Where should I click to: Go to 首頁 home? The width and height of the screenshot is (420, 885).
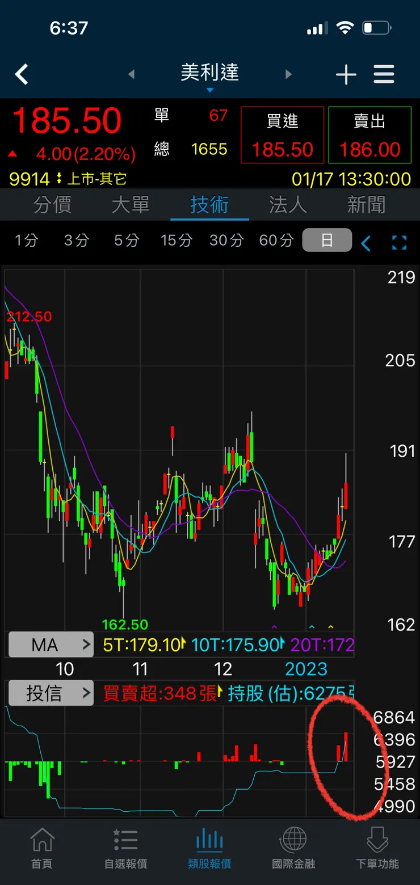click(42, 849)
